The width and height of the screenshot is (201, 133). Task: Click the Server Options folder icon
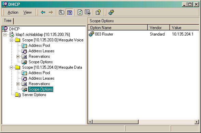click(18, 95)
